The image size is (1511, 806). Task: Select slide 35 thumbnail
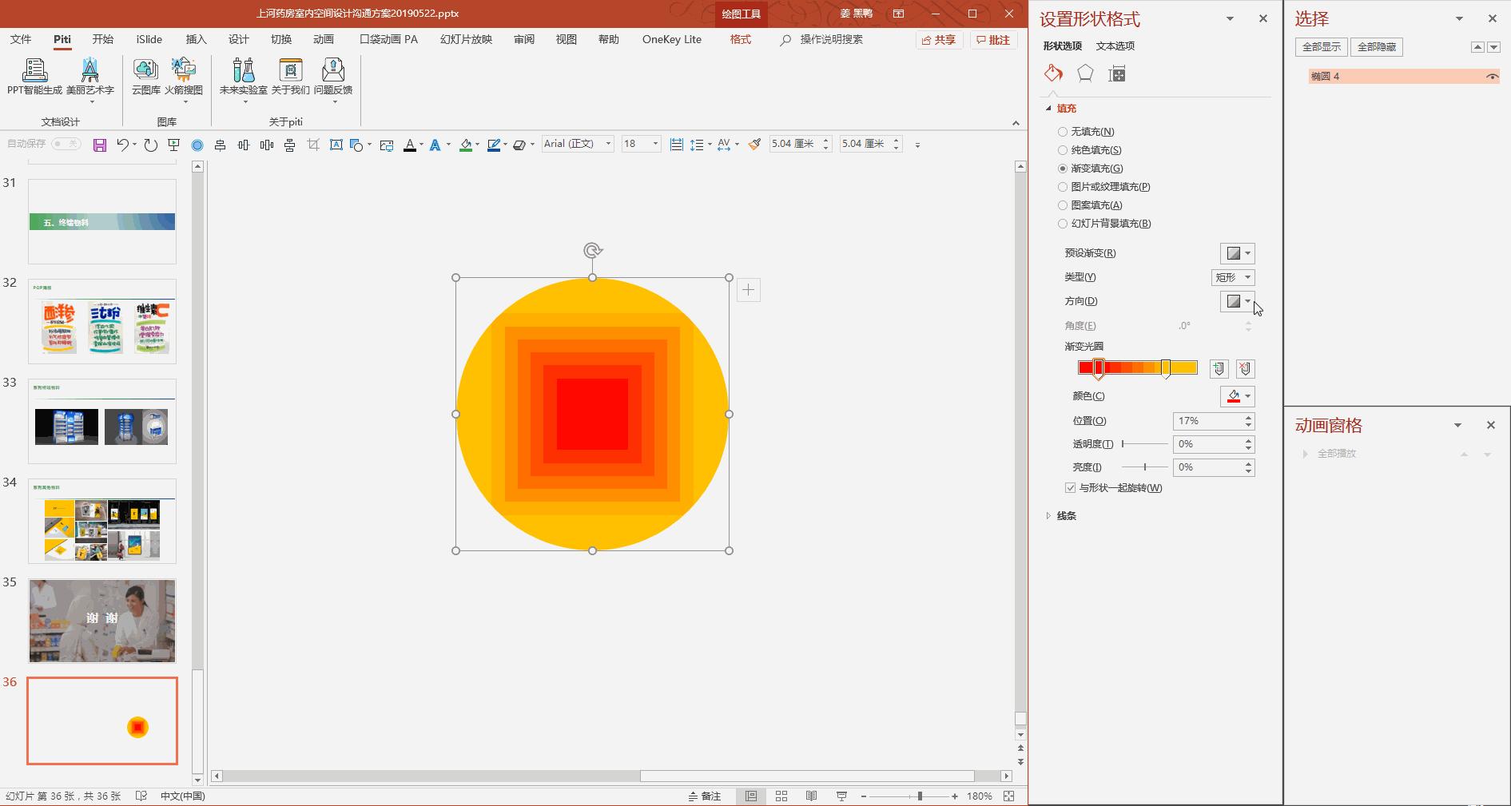[x=102, y=621]
